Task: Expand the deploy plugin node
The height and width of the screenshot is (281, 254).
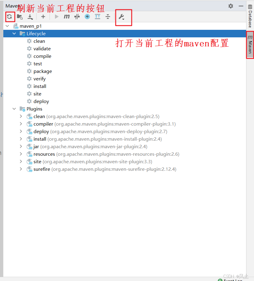Action: pyautogui.click(x=21, y=131)
